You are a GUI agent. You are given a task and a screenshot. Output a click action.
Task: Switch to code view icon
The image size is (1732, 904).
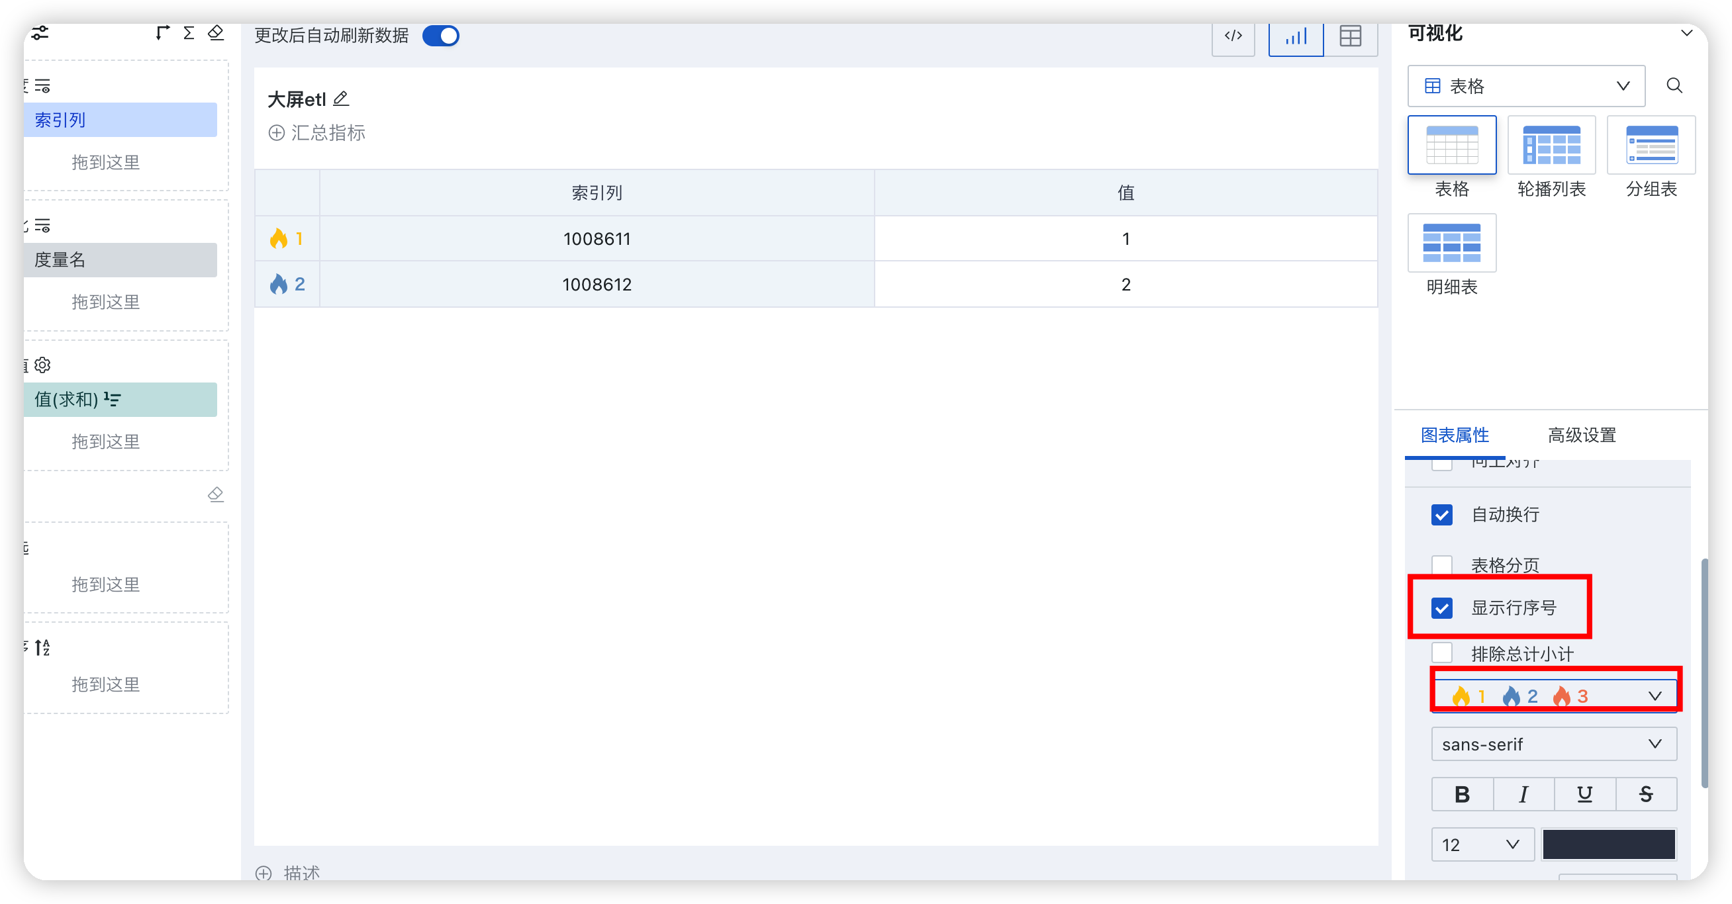[x=1233, y=36]
